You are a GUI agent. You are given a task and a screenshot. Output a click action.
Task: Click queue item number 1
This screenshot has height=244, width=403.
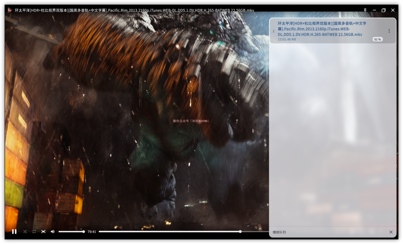(x=274, y=31)
